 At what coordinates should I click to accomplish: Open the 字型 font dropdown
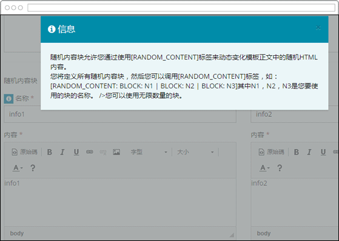point(149,152)
